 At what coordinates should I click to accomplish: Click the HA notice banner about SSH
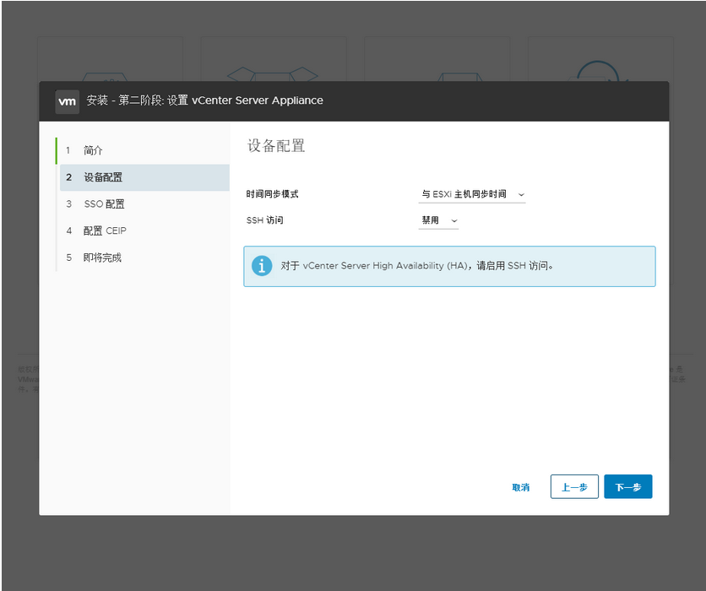click(x=449, y=266)
